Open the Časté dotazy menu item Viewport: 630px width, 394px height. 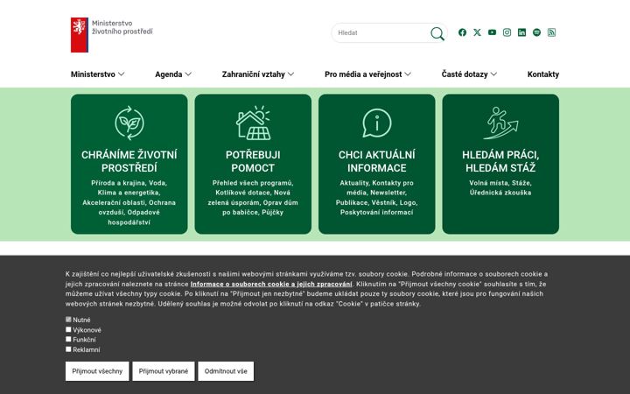[x=465, y=74]
